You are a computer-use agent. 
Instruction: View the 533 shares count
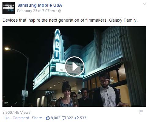(83, 118)
